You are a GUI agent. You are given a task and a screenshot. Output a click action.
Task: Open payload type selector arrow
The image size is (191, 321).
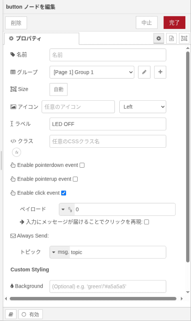[x=63, y=209]
